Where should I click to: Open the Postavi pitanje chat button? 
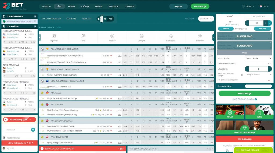(x=253, y=150)
